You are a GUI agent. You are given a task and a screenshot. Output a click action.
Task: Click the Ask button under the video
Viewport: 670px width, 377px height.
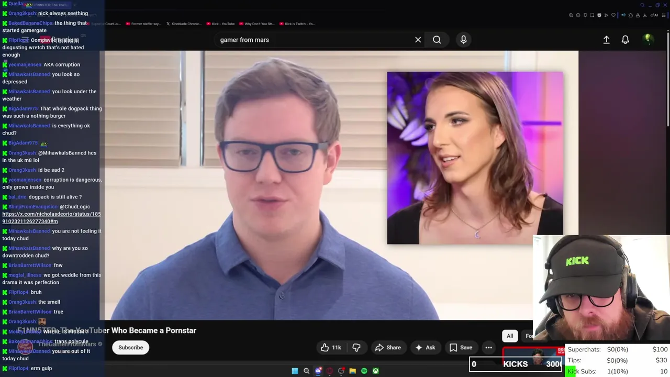(425, 348)
